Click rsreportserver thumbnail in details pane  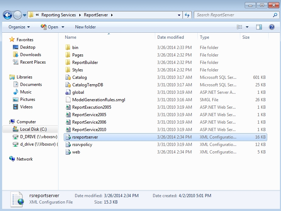17,199
